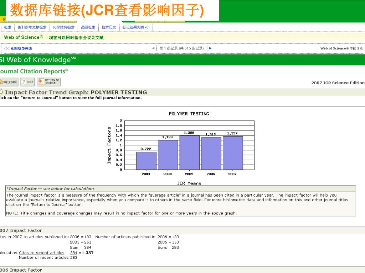365x273 pixels.
Task: Click the 2005 bar in chart
Action: coord(190,152)
